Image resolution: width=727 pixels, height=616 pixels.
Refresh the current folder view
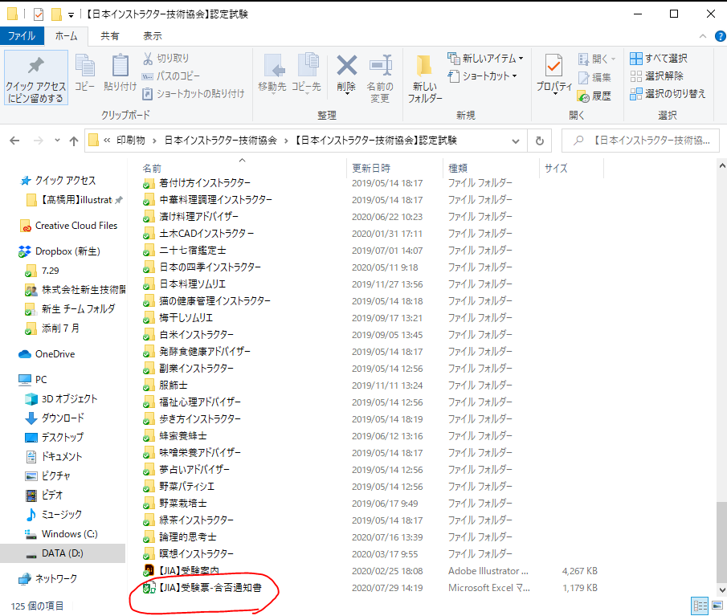pyautogui.click(x=539, y=140)
